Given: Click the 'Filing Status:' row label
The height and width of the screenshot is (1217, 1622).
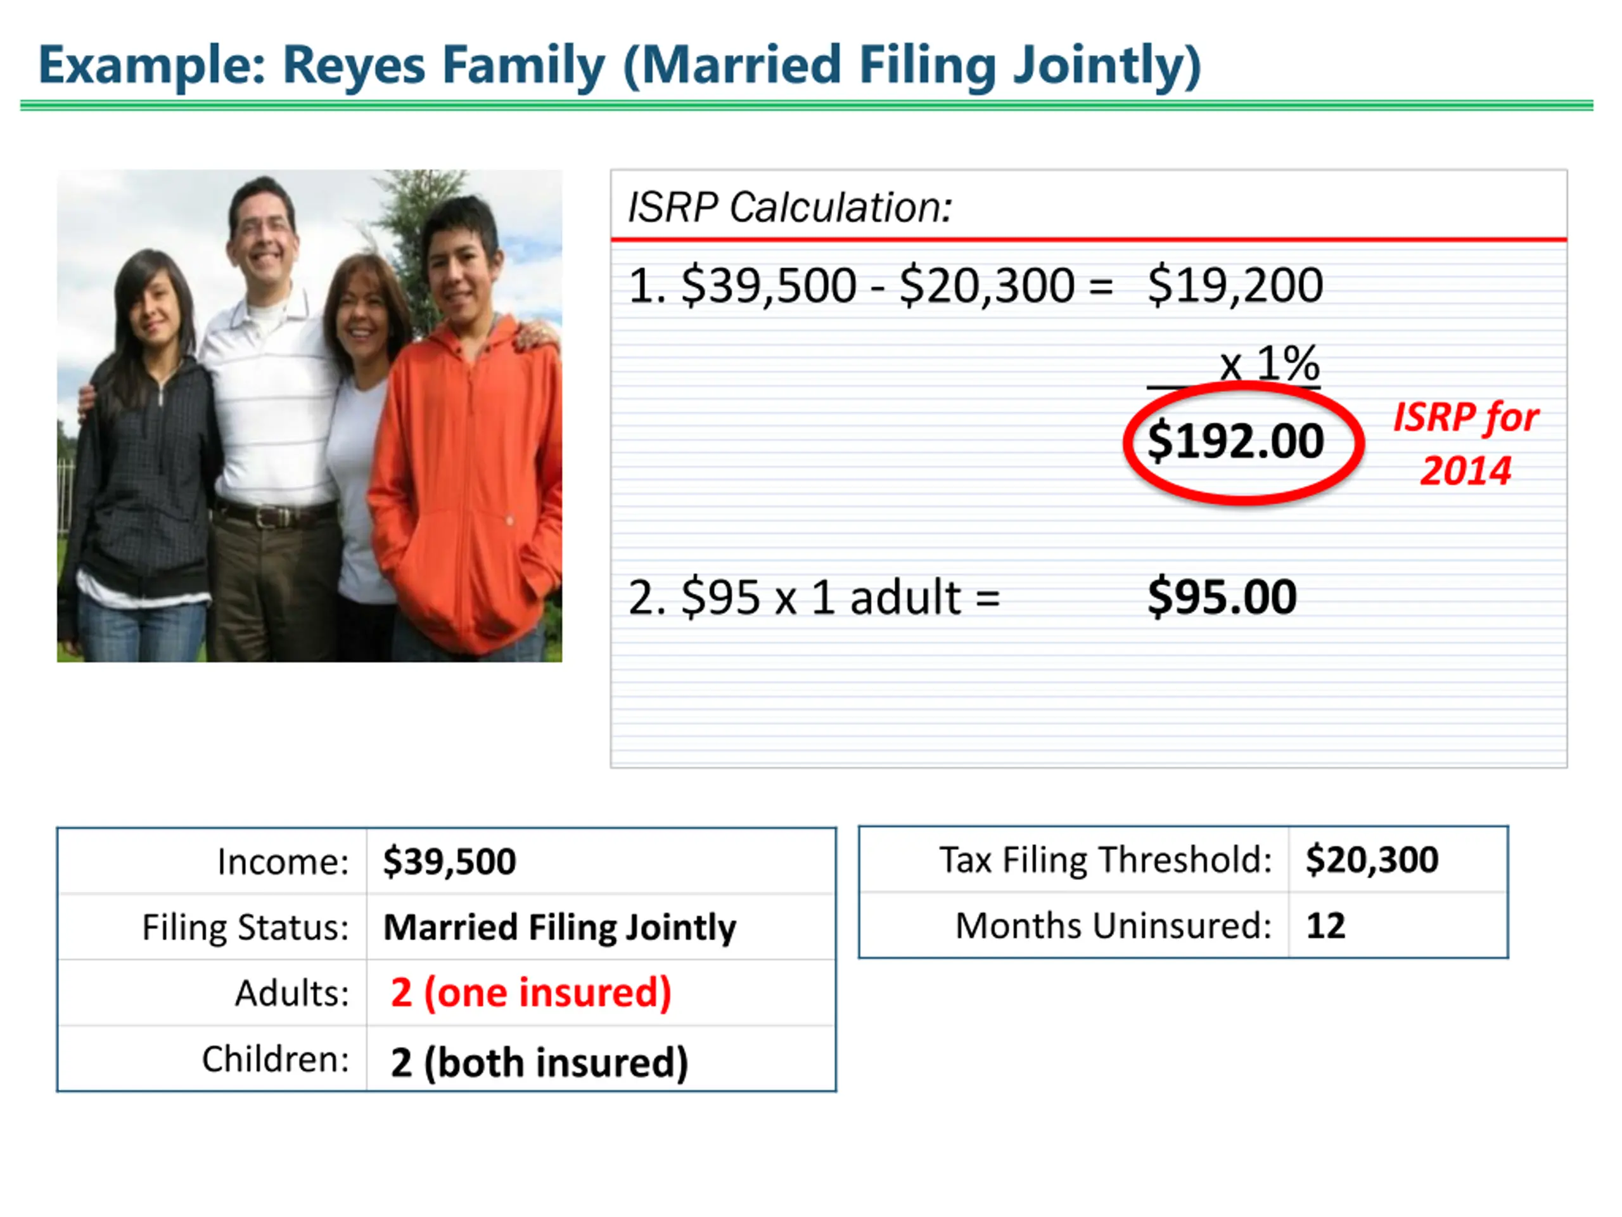Looking at the screenshot, I should (246, 927).
